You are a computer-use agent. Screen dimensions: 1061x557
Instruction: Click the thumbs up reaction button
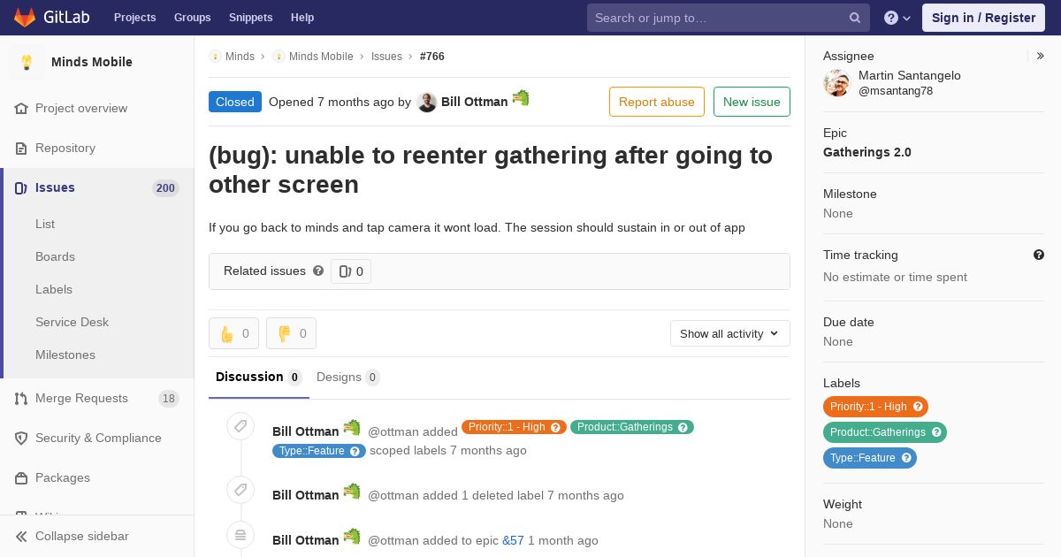tap(233, 333)
